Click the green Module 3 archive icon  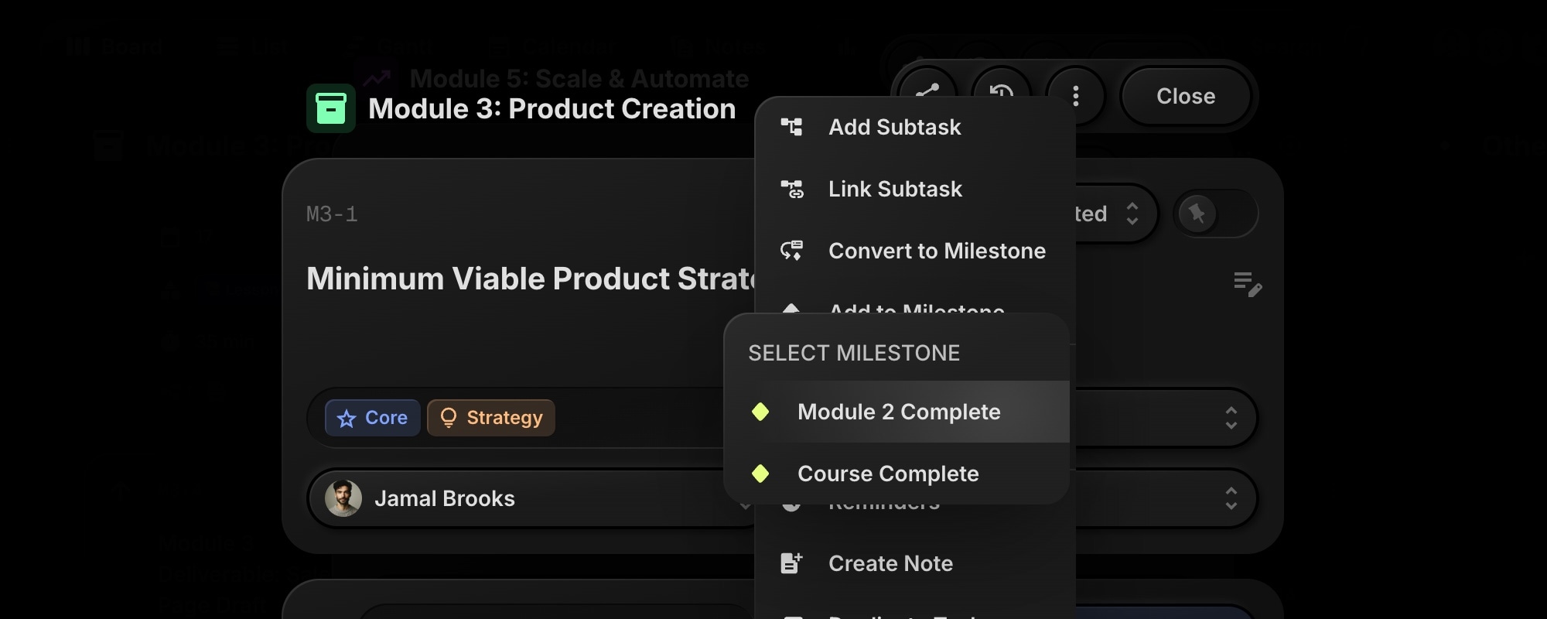[331, 108]
